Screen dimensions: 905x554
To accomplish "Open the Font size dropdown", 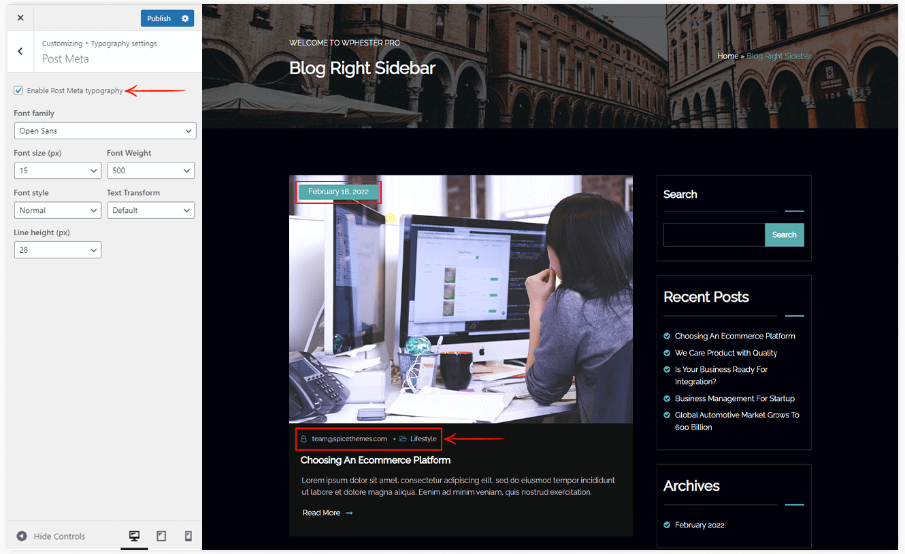I will coord(58,171).
